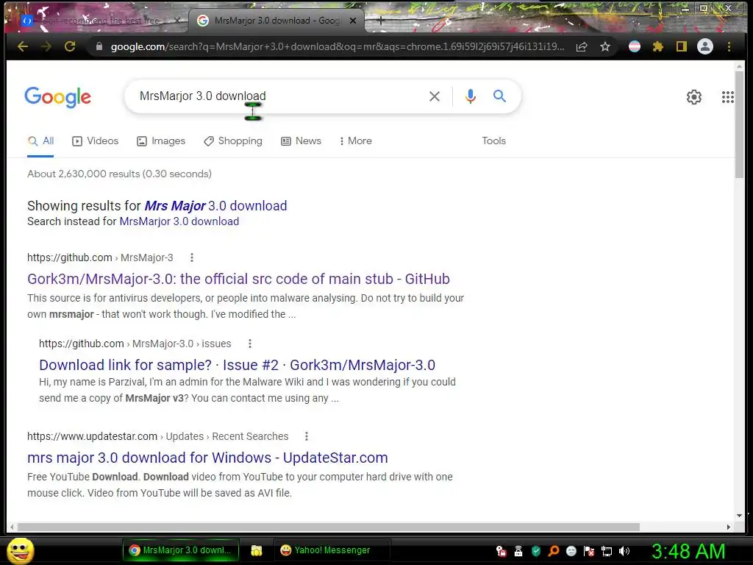753x565 pixels.
Task: Switch to the News tab
Action: click(x=301, y=141)
